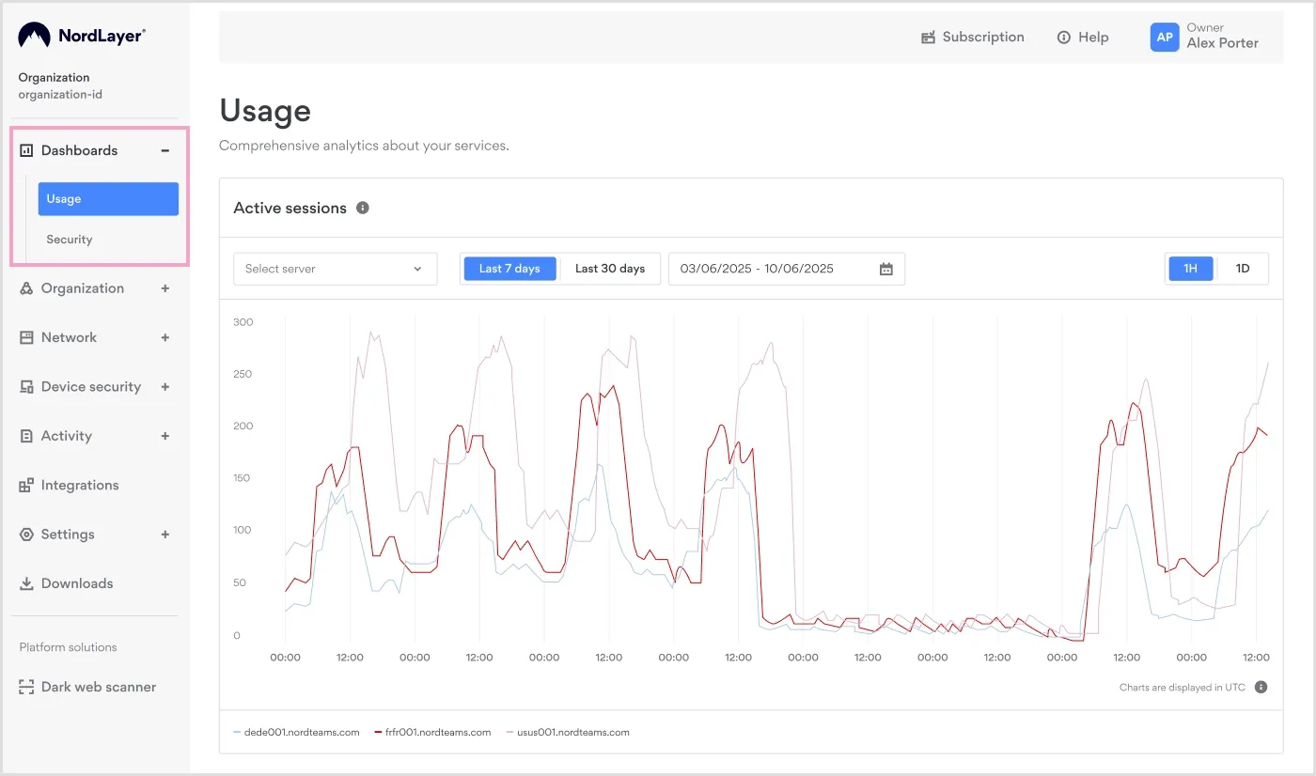Viewport: 1316px width, 776px height.
Task: Click the 300 y-axis label
Action: tap(243, 322)
